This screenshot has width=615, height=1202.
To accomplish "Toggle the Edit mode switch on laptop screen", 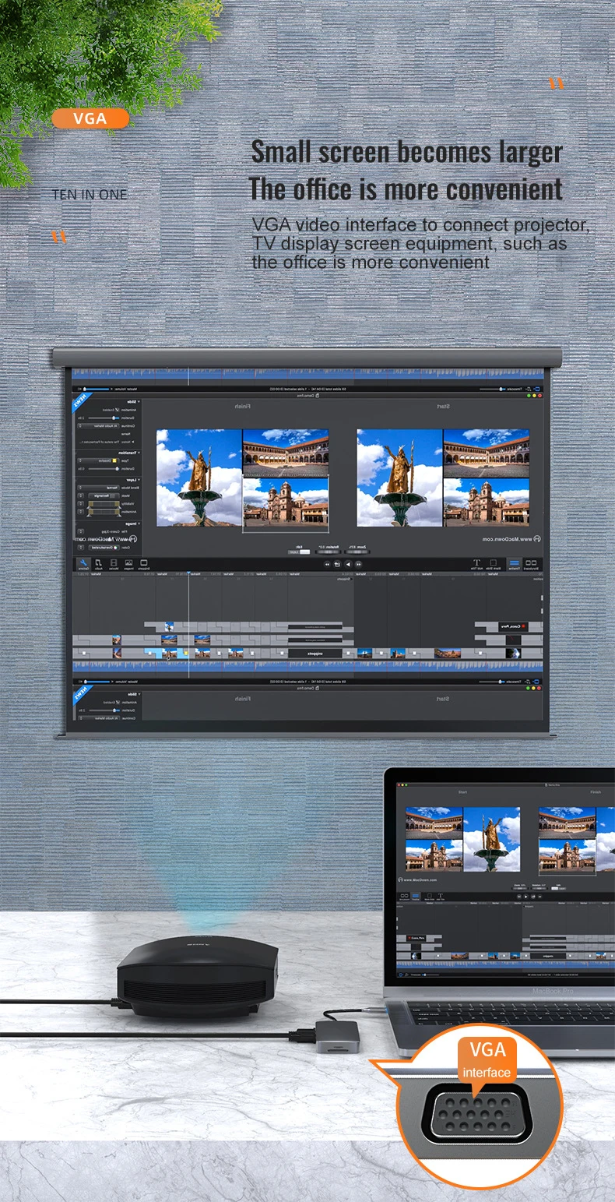I will [x=558, y=888].
